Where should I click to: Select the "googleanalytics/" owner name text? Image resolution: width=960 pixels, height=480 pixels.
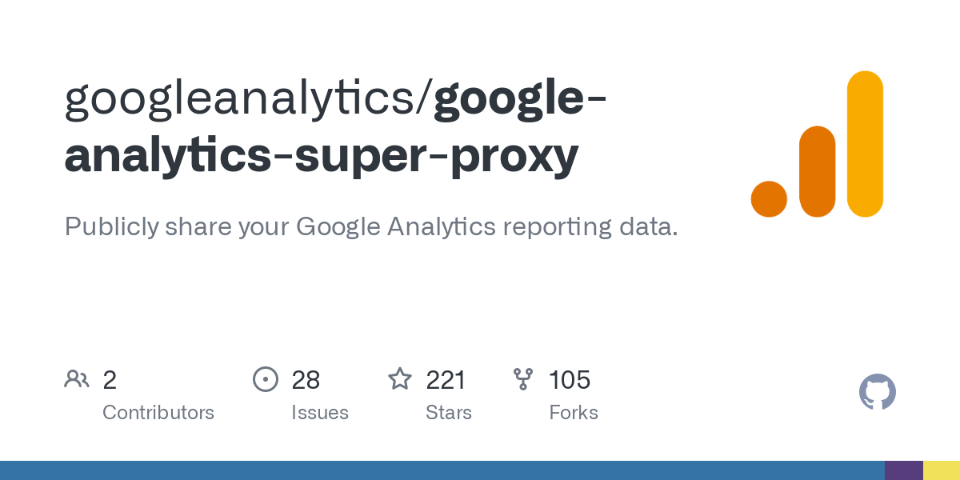pos(248,99)
